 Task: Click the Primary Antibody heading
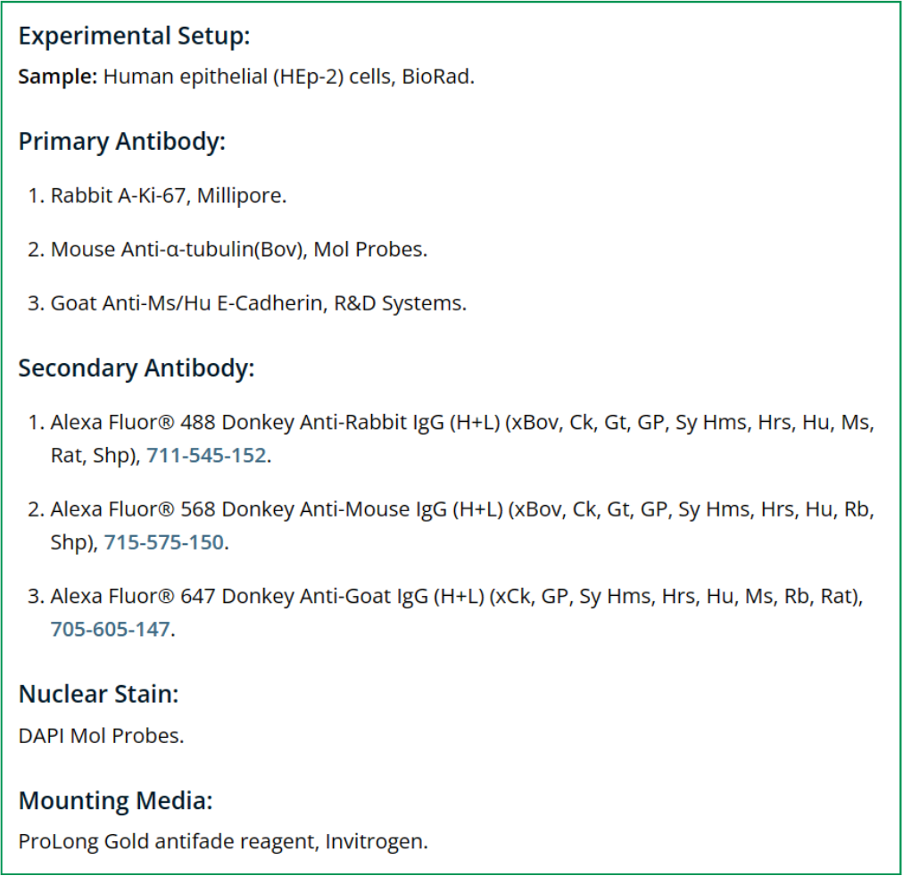coord(122,142)
